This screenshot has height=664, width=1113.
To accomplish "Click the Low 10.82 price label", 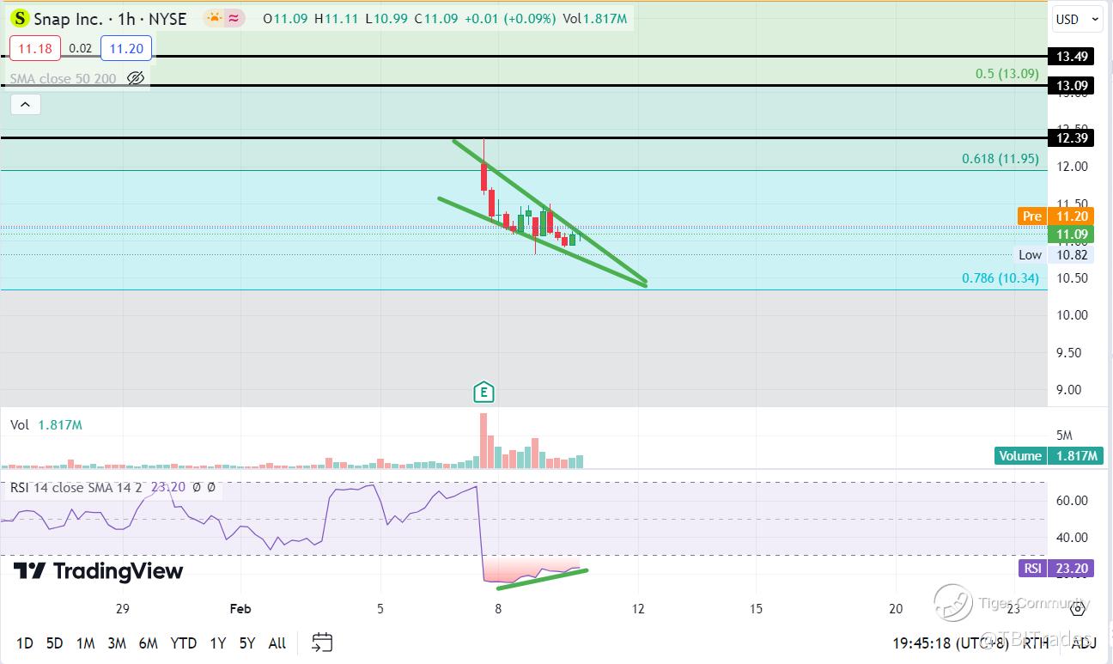I will pyautogui.click(x=1055, y=254).
